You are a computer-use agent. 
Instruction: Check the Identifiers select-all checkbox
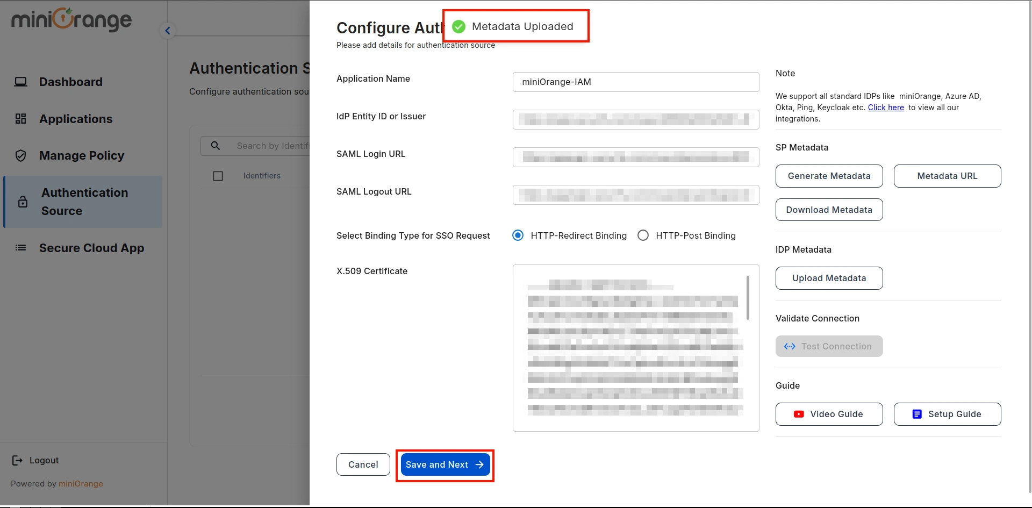click(x=218, y=176)
